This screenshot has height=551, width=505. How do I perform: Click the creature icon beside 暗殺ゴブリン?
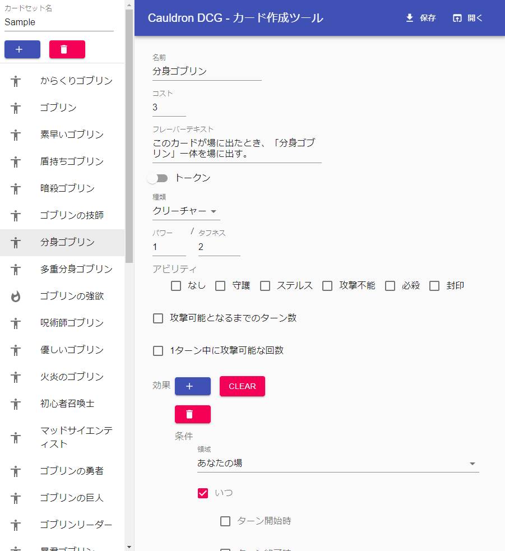pyautogui.click(x=16, y=188)
